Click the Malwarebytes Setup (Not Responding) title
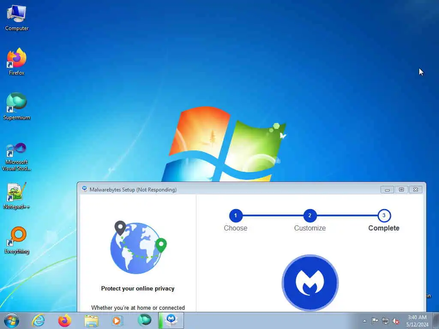Screen dimensions: 439x329 coord(133,190)
